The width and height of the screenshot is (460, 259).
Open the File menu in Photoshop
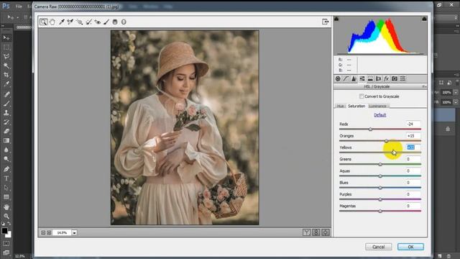click(x=19, y=6)
